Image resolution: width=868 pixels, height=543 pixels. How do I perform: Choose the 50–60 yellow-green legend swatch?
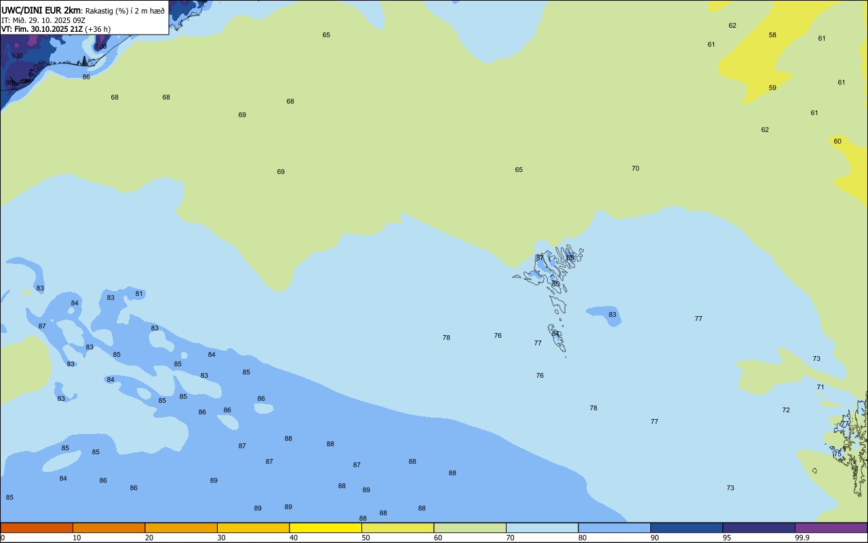click(397, 527)
